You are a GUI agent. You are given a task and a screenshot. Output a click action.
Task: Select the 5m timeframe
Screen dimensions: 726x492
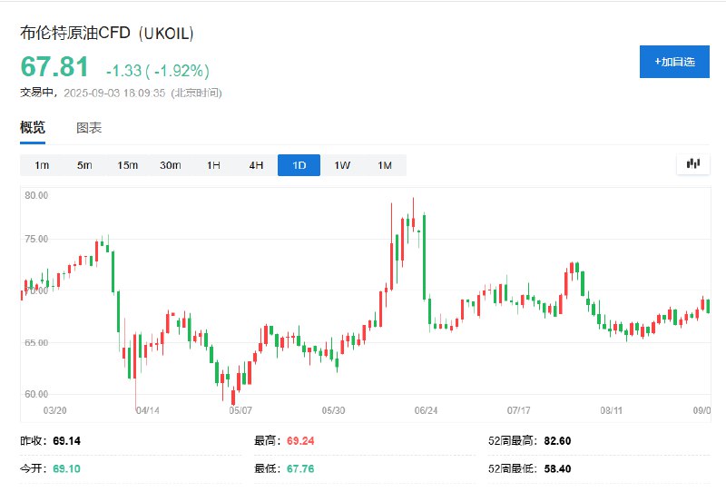coord(84,165)
